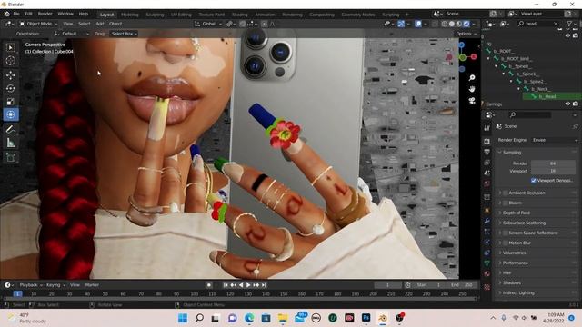Toggle camera view icon in viewport
Viewport: 582px width, 327px height.
[472, 101]
